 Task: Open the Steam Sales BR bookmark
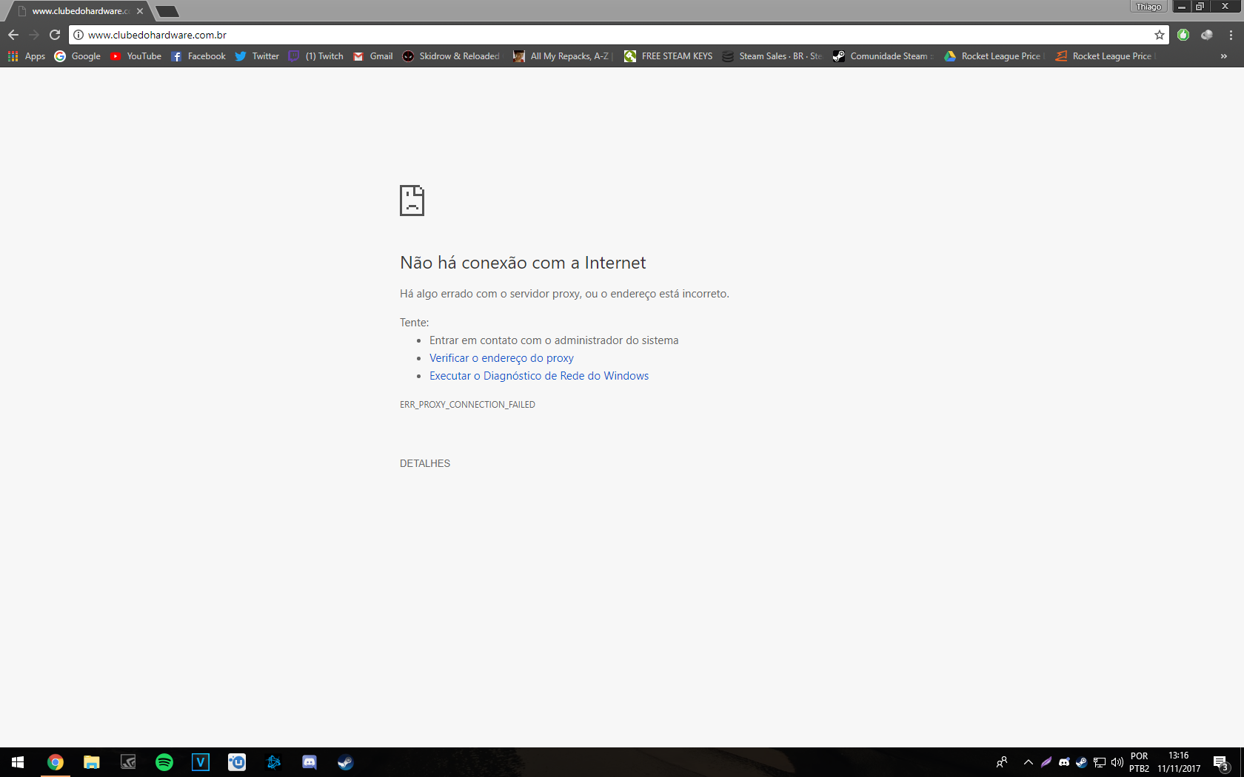[x=772, y=56]
